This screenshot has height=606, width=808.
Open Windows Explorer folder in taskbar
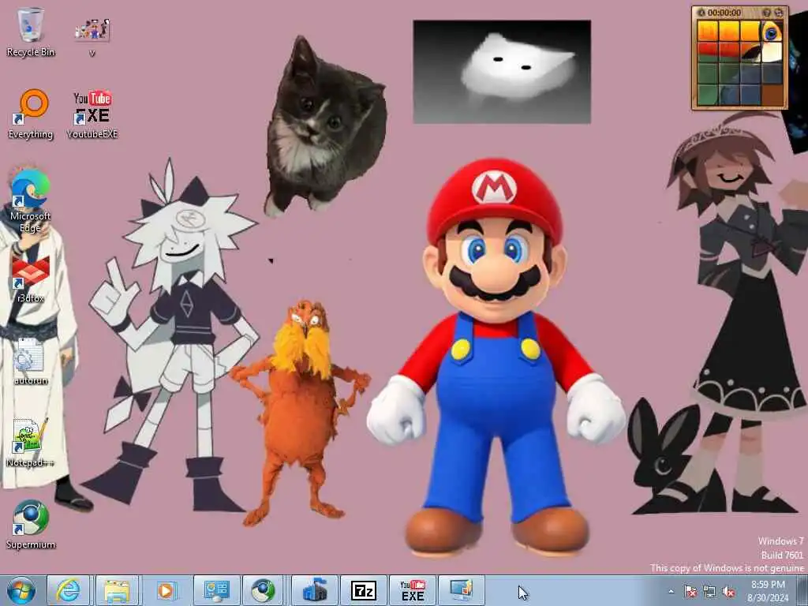(x=117, y=590)
